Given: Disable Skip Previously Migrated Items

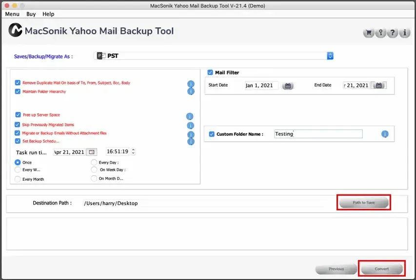Looking at the screenshot, I should pos(17,125).
